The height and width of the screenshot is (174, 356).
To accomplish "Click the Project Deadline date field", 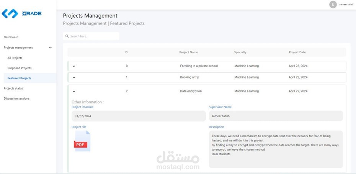I will (x=139, y=116).
